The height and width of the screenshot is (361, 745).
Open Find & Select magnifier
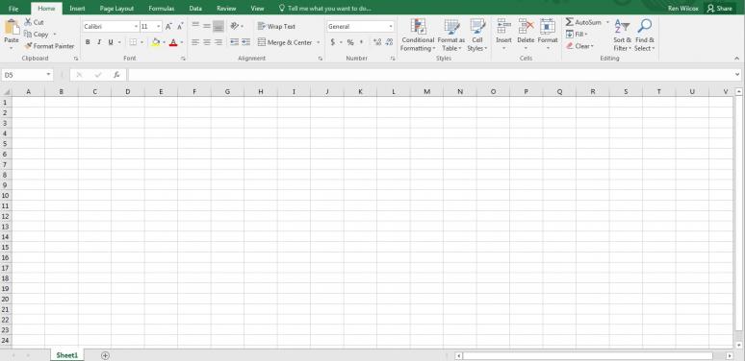[x=644, y=36]
